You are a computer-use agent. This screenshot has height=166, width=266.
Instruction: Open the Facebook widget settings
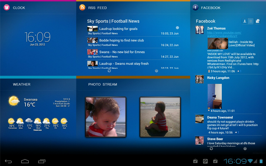pos(245,149)
